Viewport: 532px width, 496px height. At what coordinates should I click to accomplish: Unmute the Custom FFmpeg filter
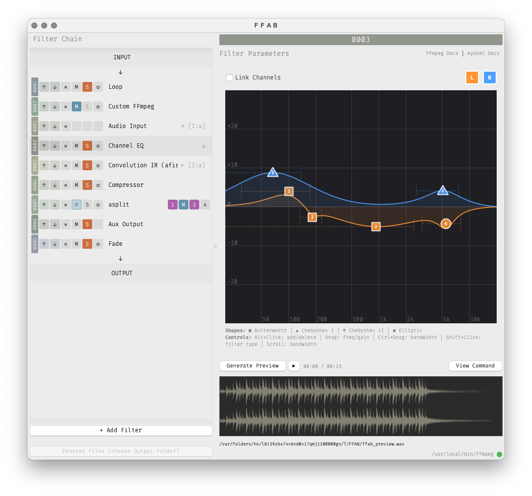[x=77, y=106]
